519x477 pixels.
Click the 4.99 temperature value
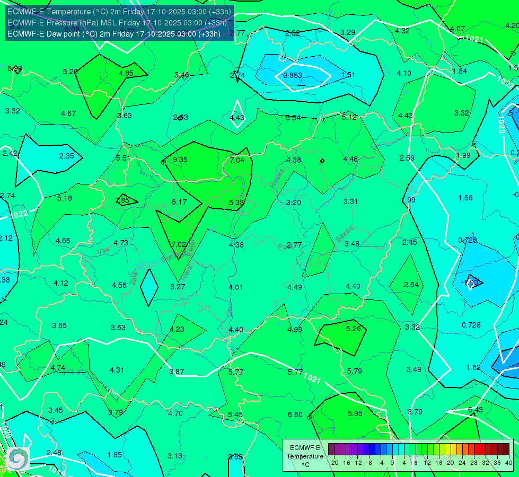click(295, 330)
